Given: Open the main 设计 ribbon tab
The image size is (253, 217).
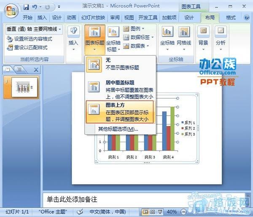Looking at the screenshot, I should [x=57, y=17].
